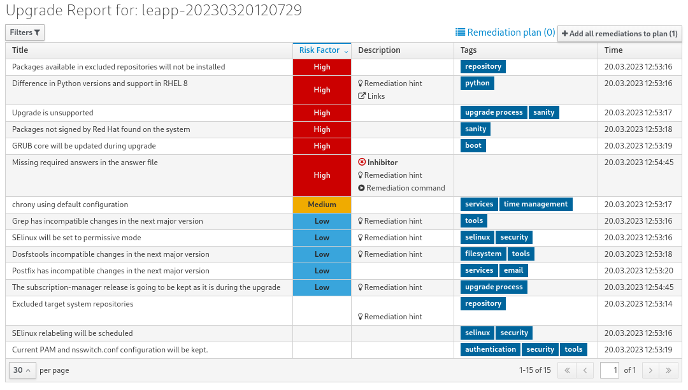688x390 pixels.
Task: Select selinux tag in SElinux permissive row
Action: 477,237
